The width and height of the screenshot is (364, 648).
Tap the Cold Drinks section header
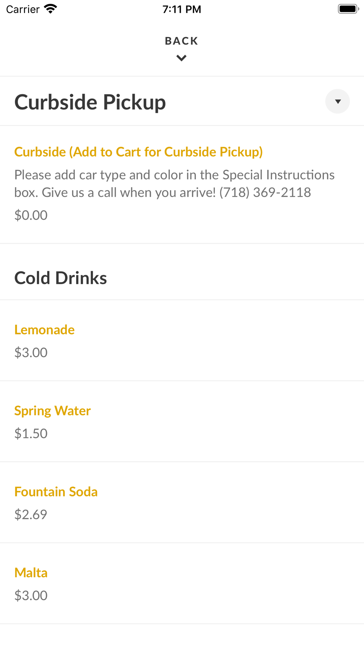[60, 278]
